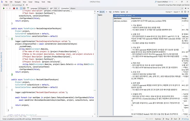Add a new query tab with plus
The height and width of the screenshot is (121, 190).
[x=27, y=5]
